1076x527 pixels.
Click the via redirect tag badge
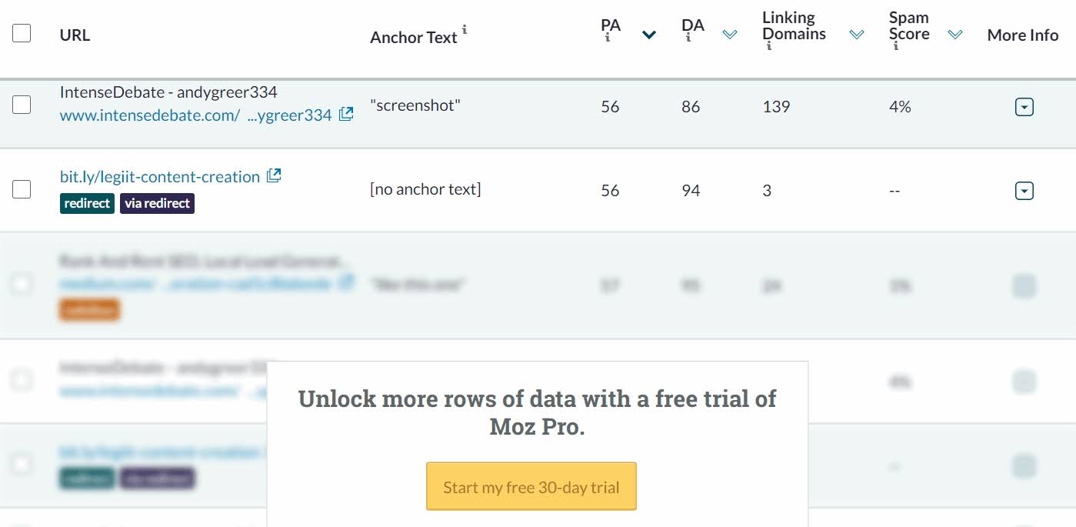157,203
